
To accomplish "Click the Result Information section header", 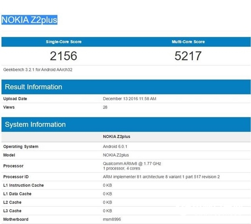I will [33, 87].
